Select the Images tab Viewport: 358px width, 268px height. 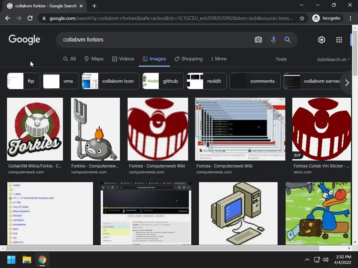coord(154,59)
